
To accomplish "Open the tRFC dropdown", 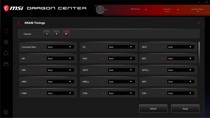I will (181, 59).
